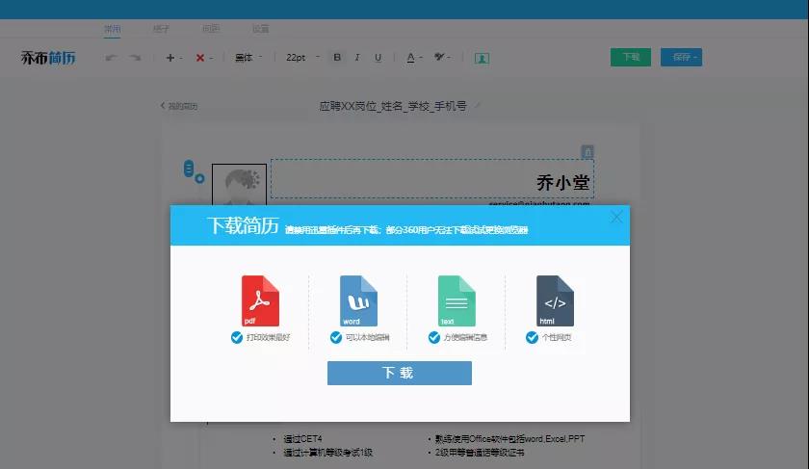Screen dimensions: 809x469
Task: Click the Bold (B) formatting icon
Action: point(337,58)
